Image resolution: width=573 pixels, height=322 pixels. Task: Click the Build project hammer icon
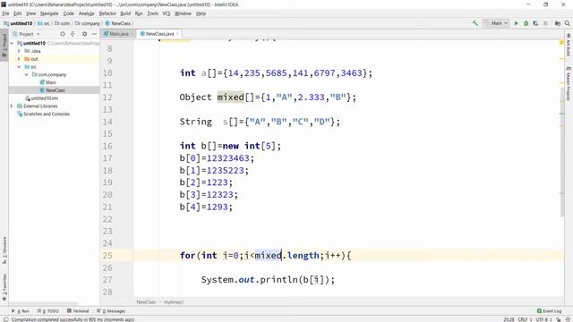(x=475, y=23)
